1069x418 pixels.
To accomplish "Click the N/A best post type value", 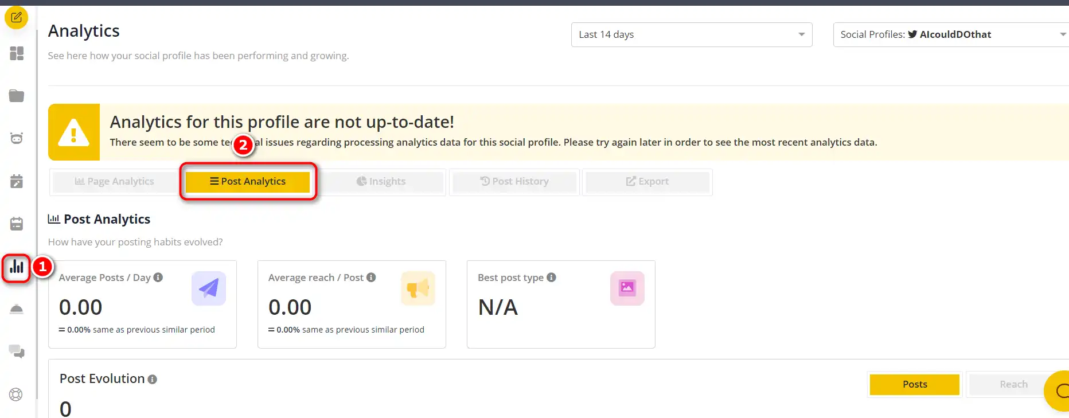I will [x=498, y=307].
